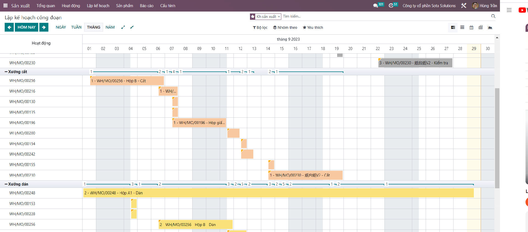Viewport: 528px width, 232px height.
Task: Open the Nhóm theo dropdown
Action: 285,27
